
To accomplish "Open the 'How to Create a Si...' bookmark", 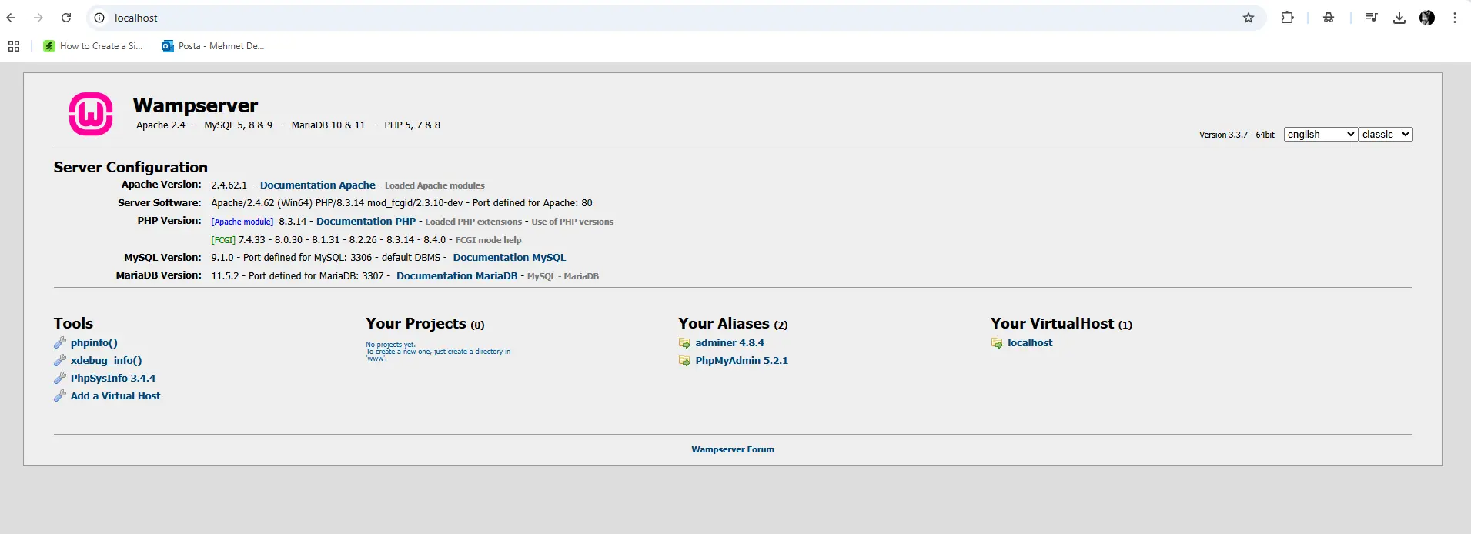I will (93, 46).
